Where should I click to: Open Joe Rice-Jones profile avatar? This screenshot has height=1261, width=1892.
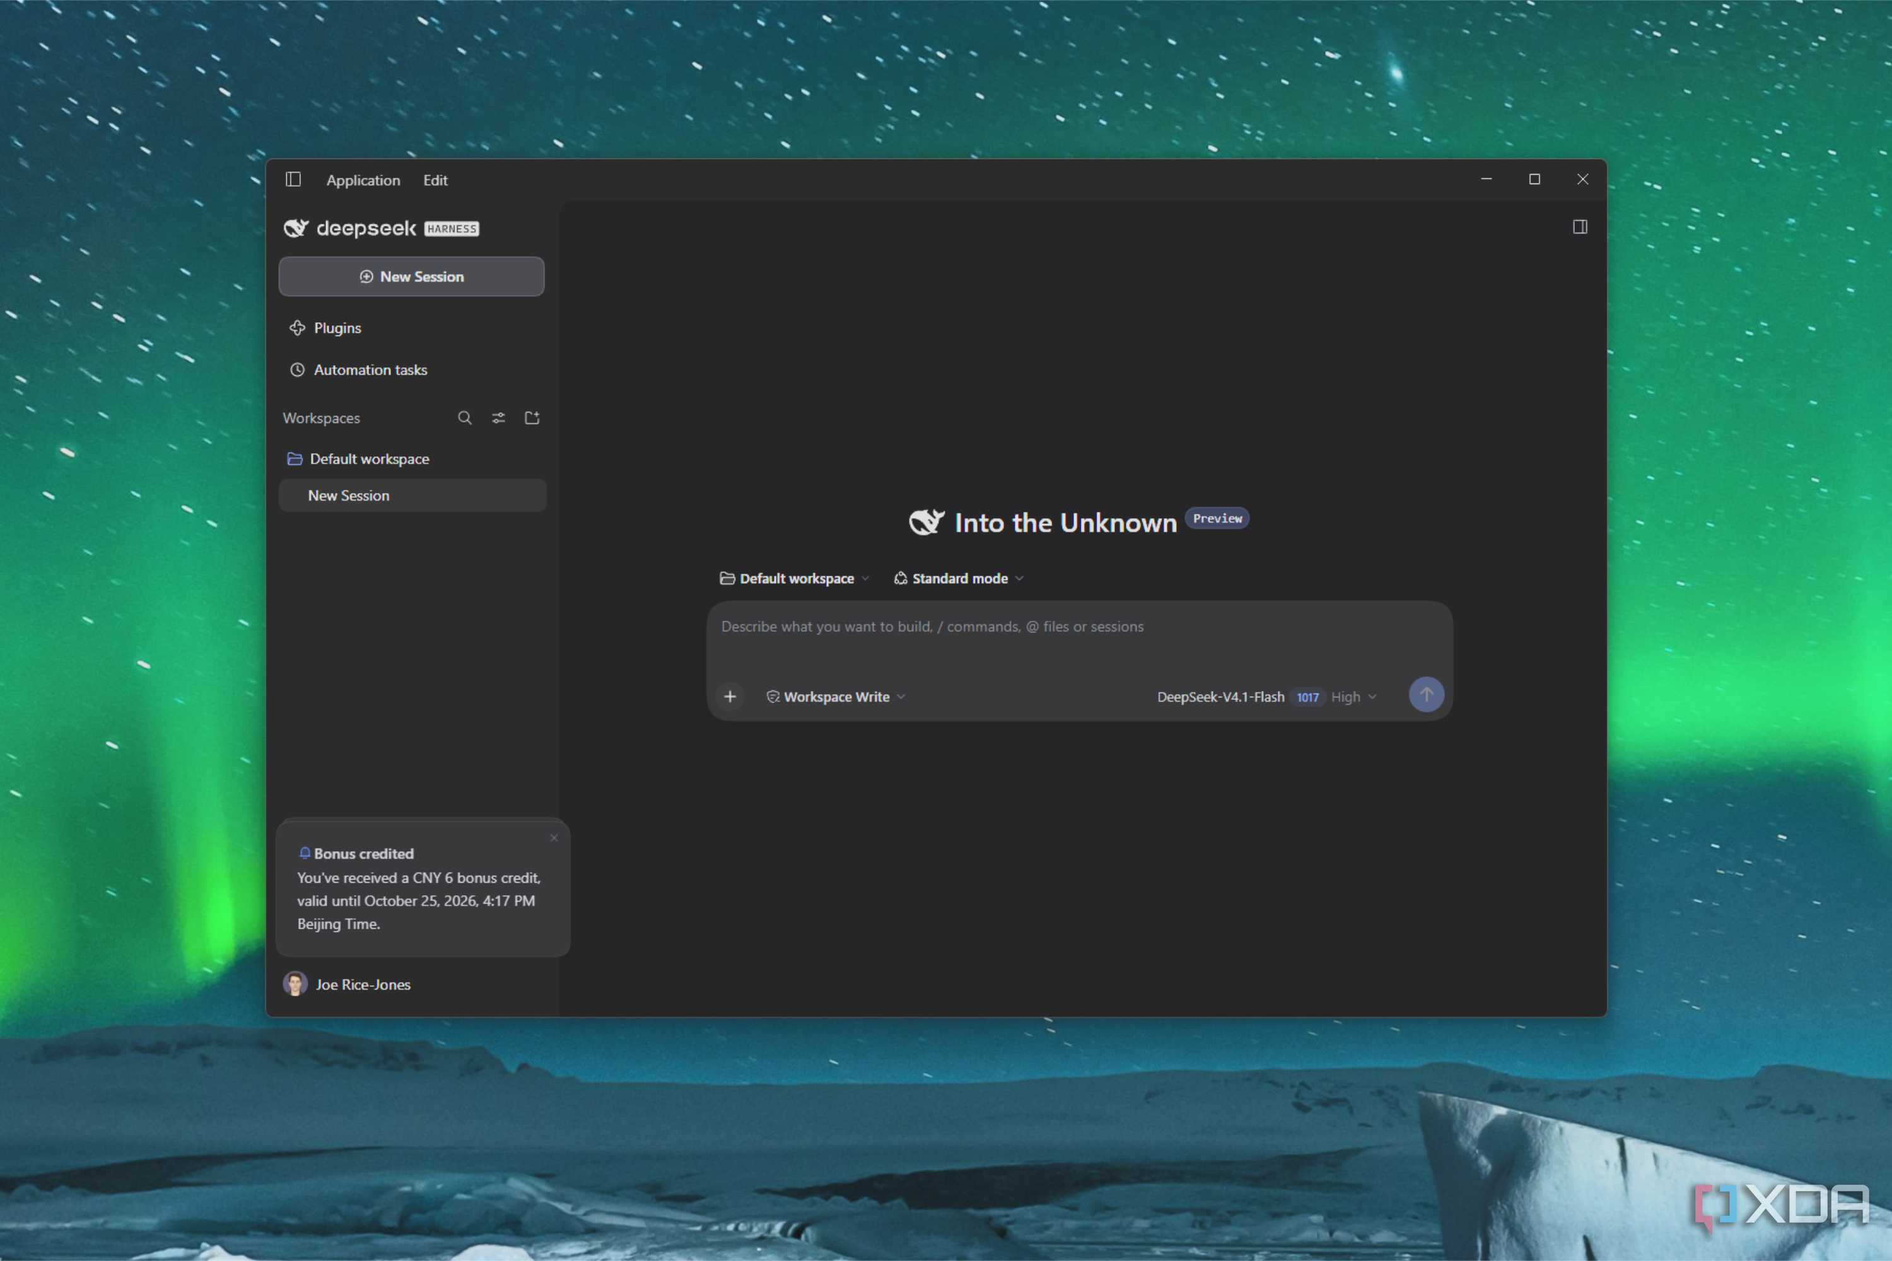295,984
